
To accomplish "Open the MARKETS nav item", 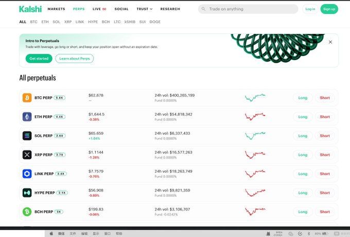I will click(x=56, y=9).
